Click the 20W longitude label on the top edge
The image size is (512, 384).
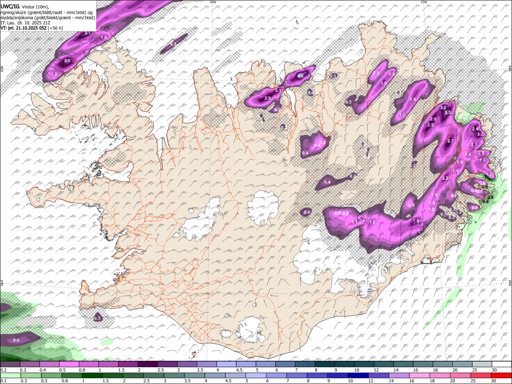tap(213, 2)
